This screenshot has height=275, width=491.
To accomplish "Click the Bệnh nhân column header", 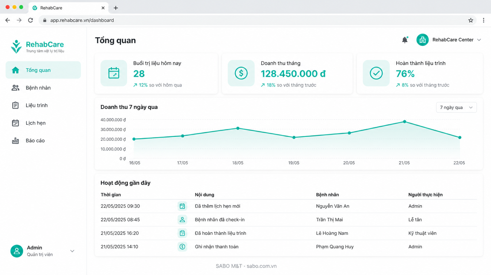I will coord(327,195).
